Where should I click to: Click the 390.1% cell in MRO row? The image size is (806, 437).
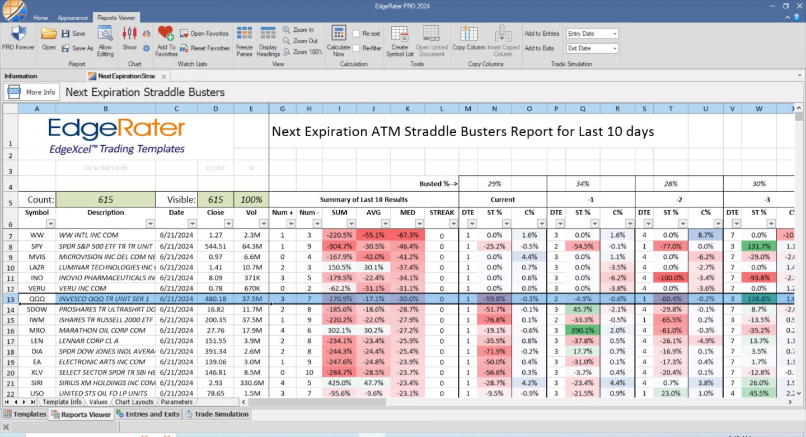point(583,331)
